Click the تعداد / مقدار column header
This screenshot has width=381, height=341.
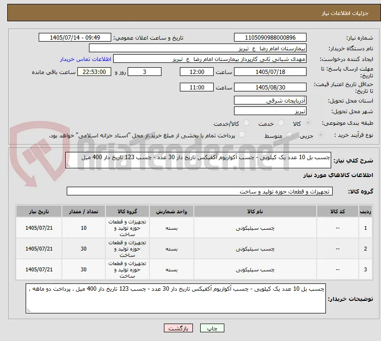coord(83,211)
